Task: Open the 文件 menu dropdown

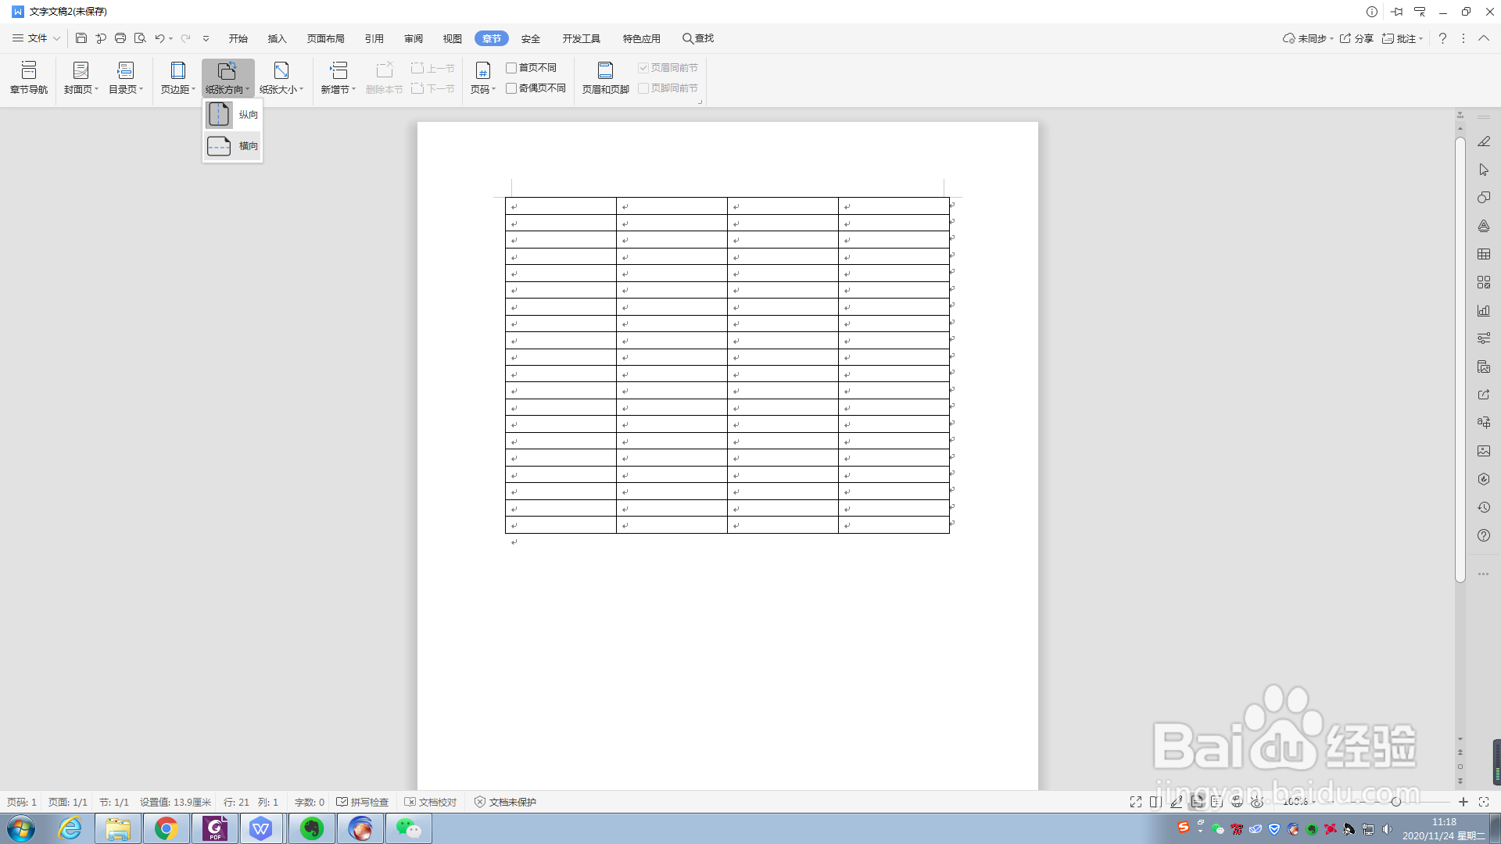Action: (36, 38)
